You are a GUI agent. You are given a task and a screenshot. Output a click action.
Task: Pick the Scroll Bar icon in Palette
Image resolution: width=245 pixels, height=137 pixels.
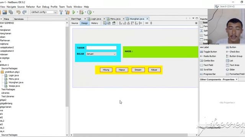click(202, 70)
